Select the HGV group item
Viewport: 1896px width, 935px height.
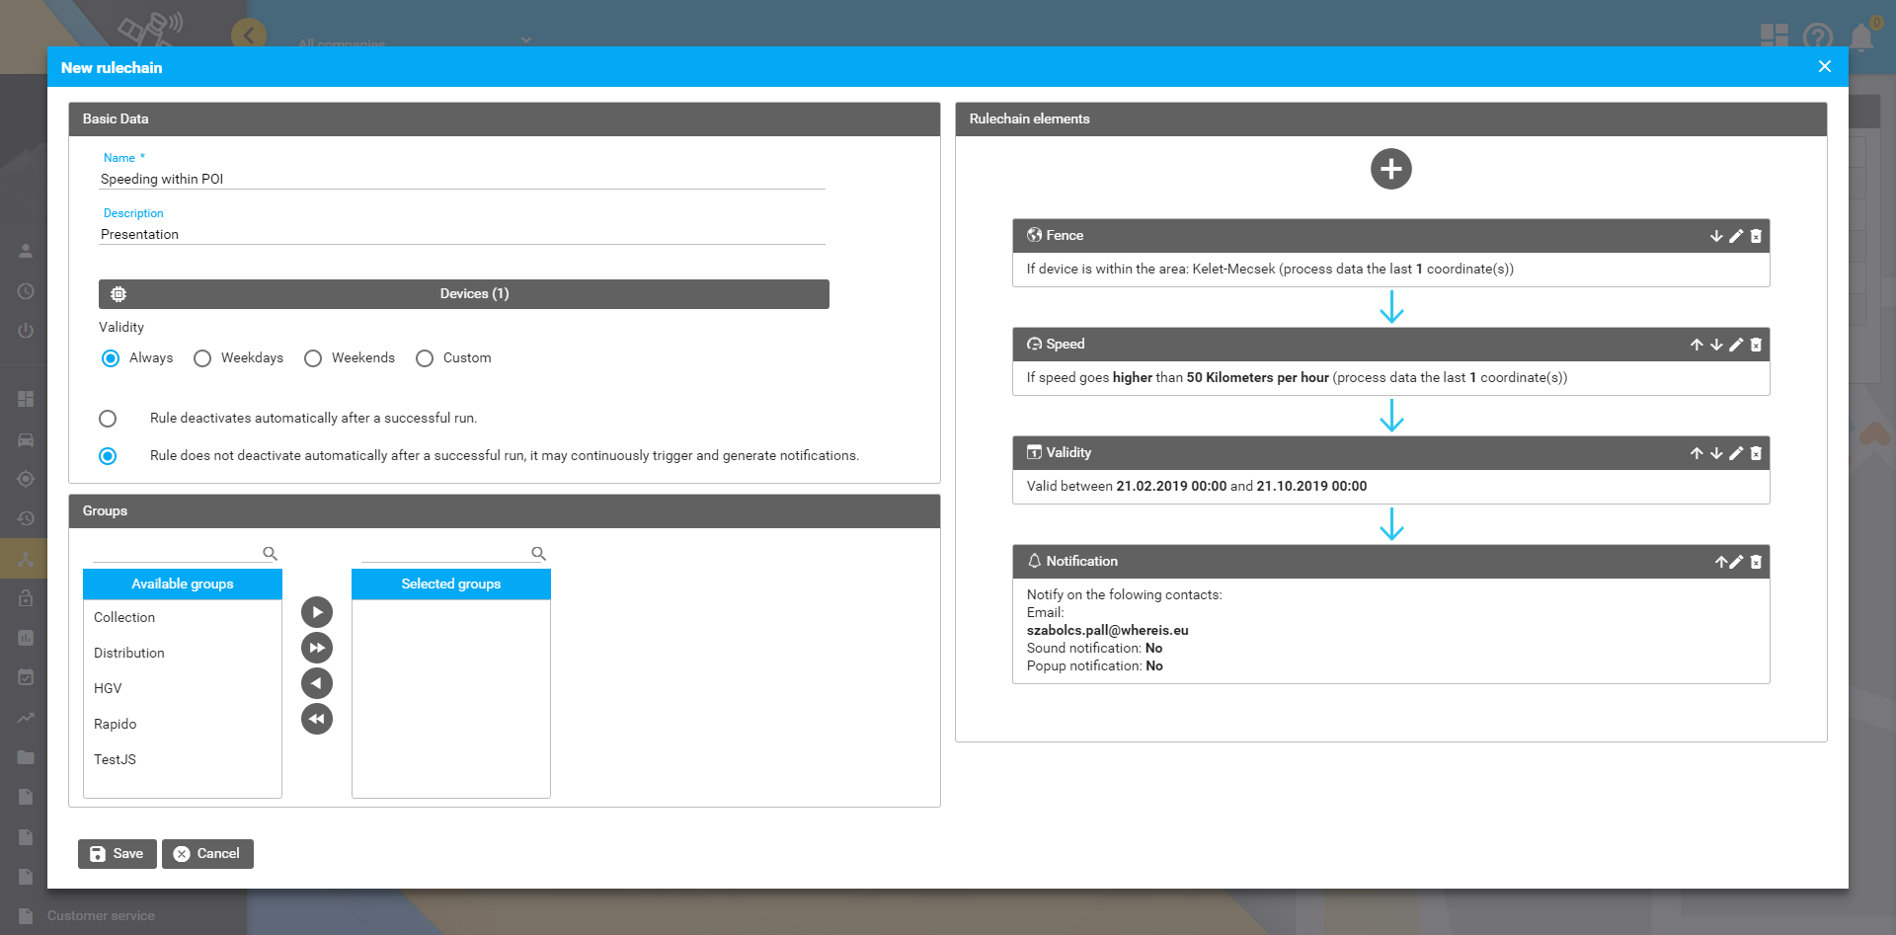108,688
